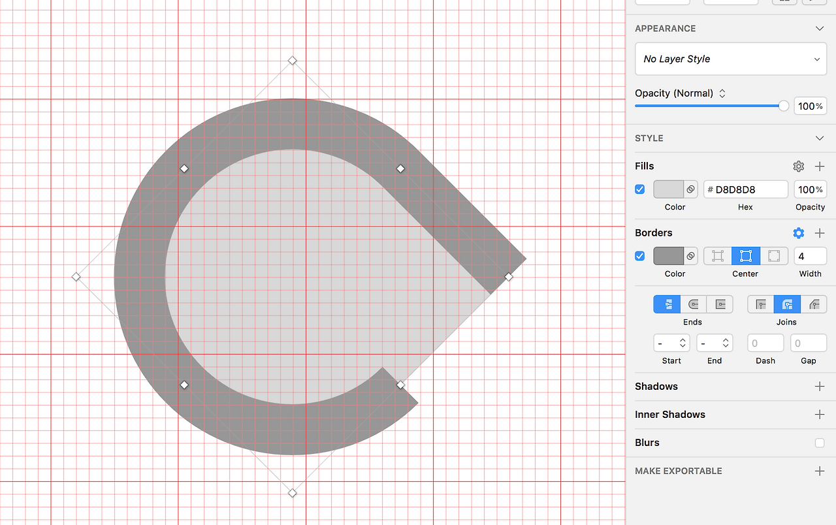
Task: Add a new Inner Shadow
Action: (x=820, y=415)
